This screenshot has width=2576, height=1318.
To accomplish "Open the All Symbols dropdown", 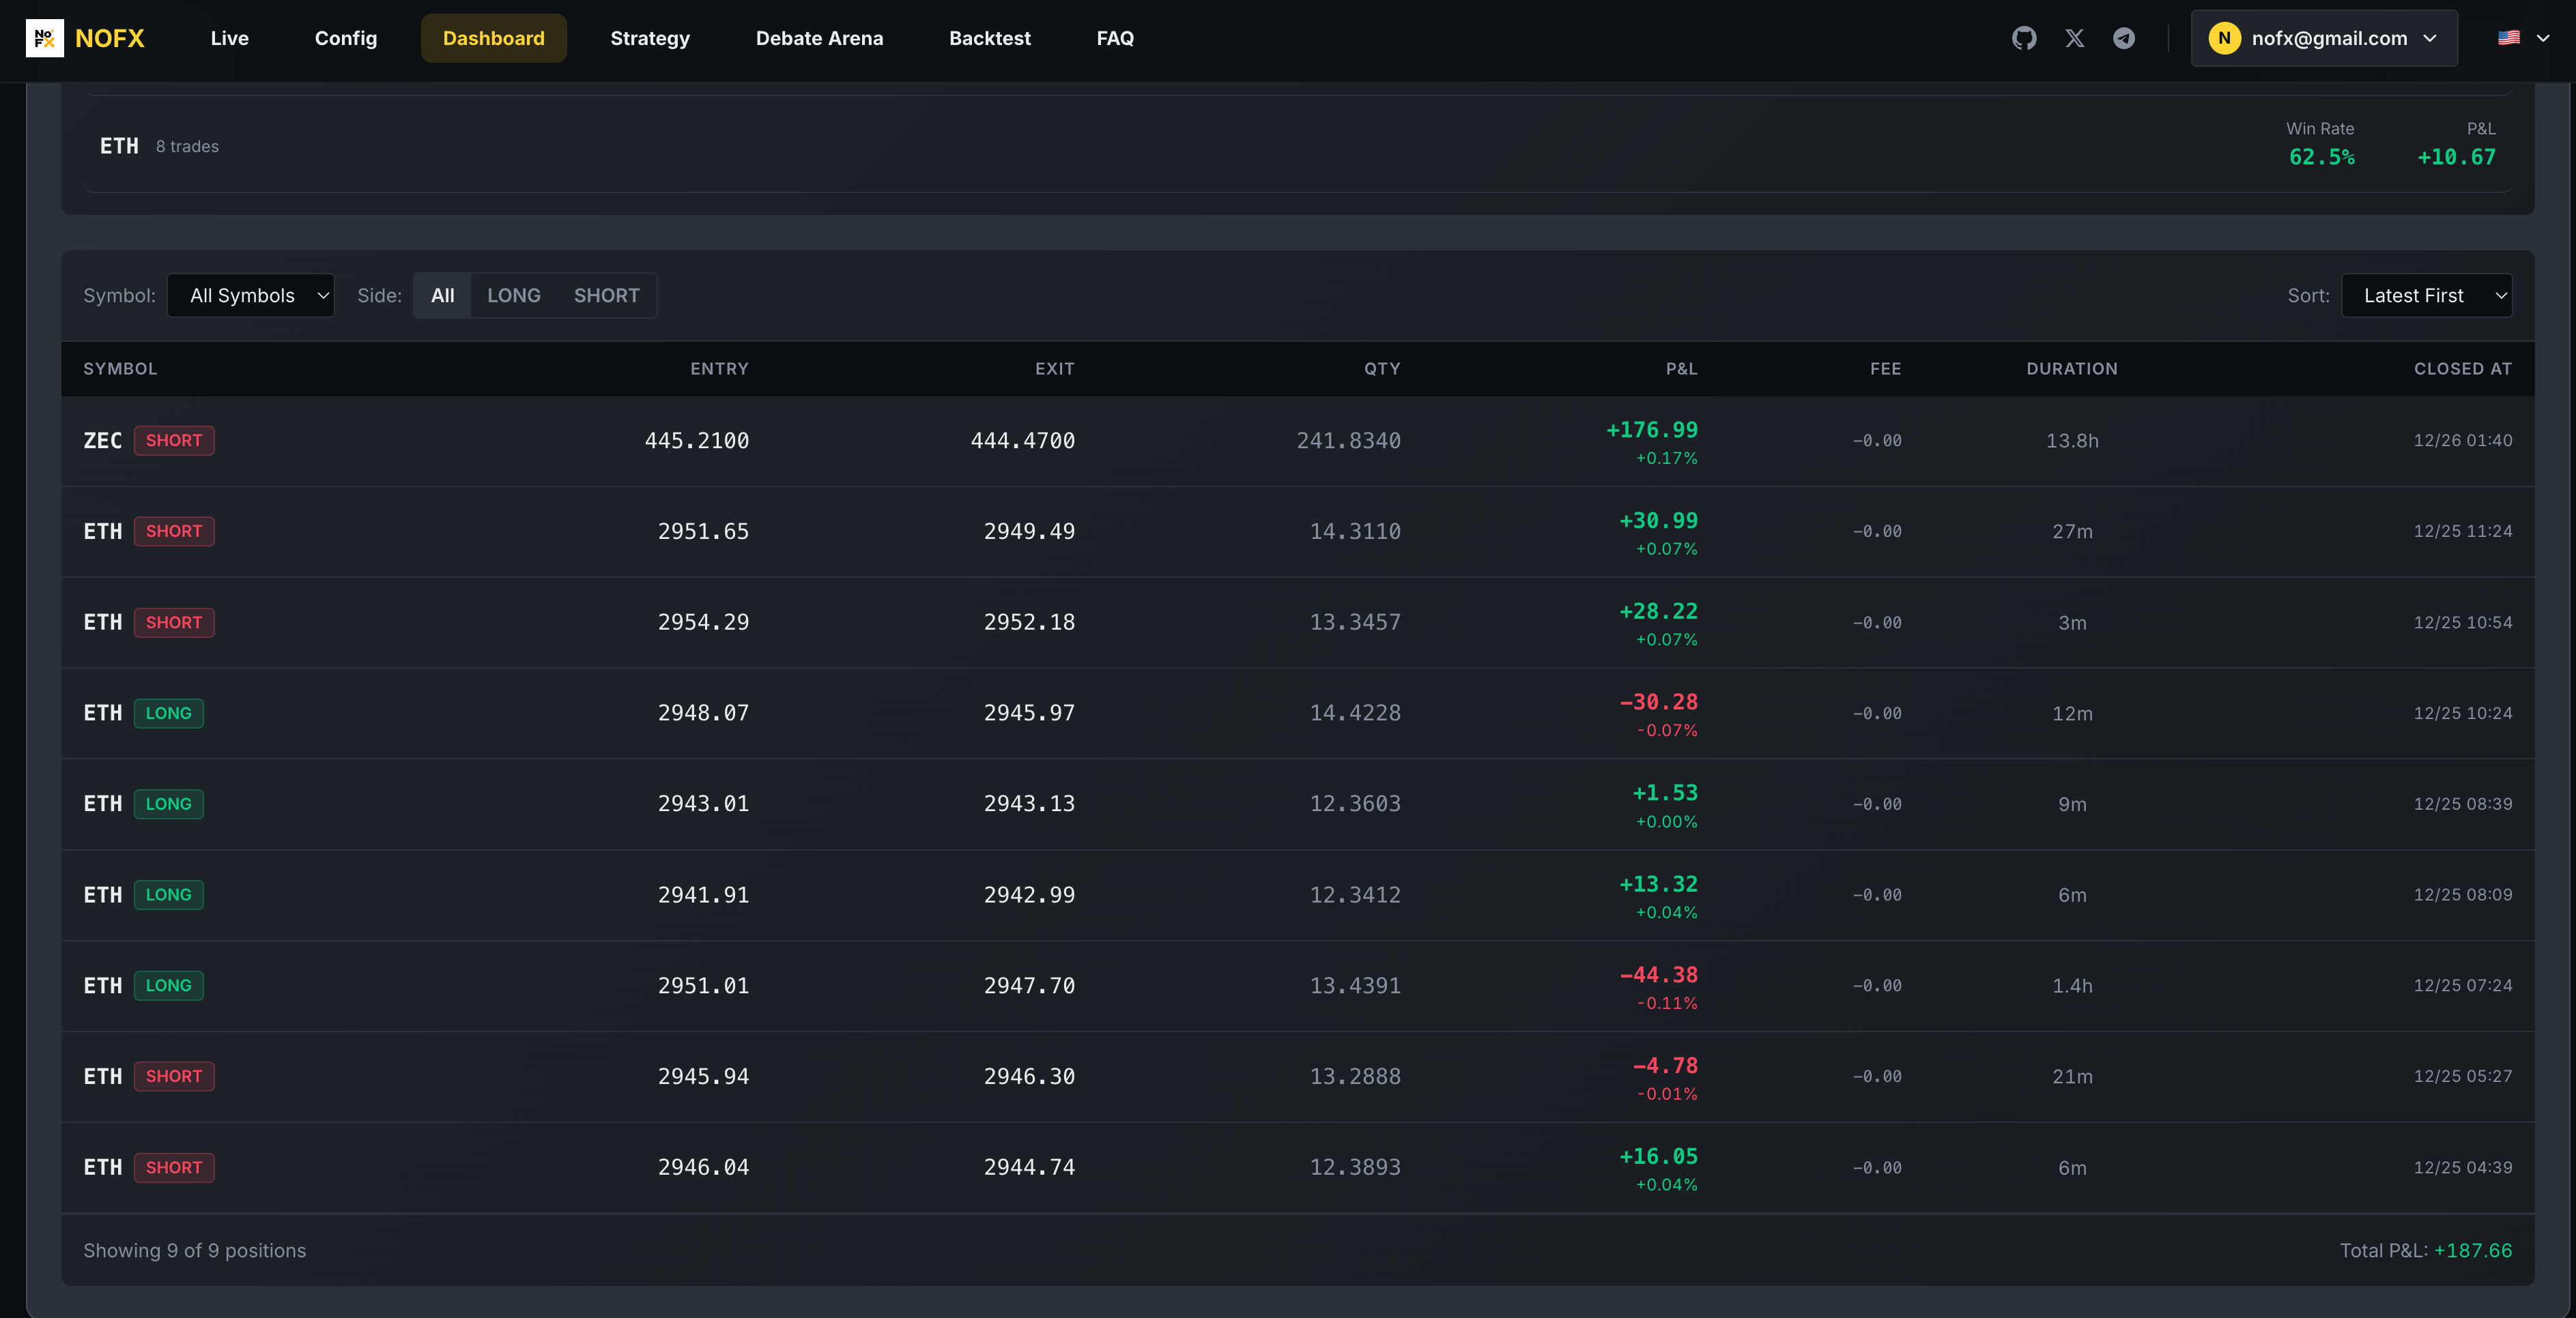I will coord(251,296).
